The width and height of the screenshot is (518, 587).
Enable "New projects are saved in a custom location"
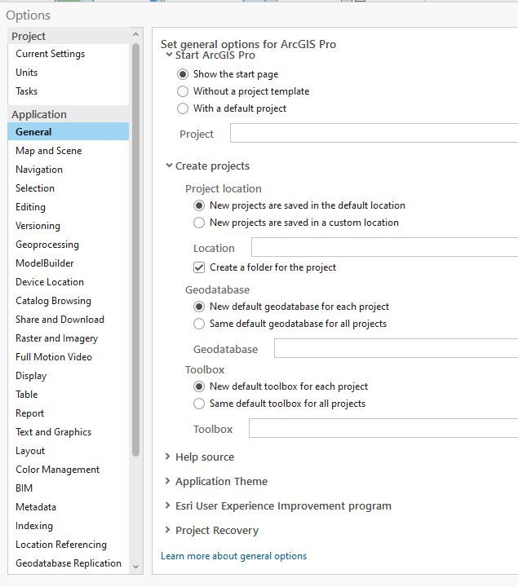pyautogui.click(x=199, y=223)
